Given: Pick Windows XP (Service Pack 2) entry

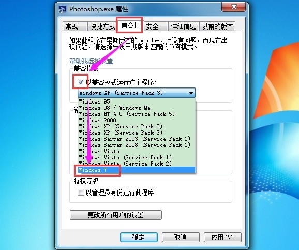Looking at the screenshot, I should (x=137, y=126).
